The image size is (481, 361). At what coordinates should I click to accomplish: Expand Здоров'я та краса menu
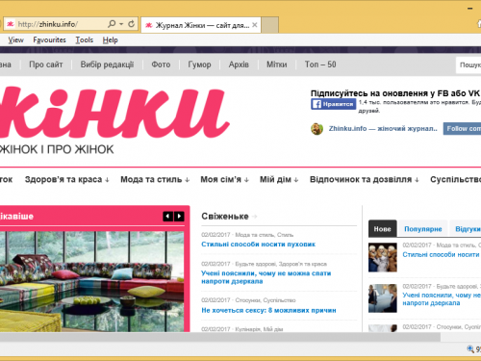pos(67,179)
